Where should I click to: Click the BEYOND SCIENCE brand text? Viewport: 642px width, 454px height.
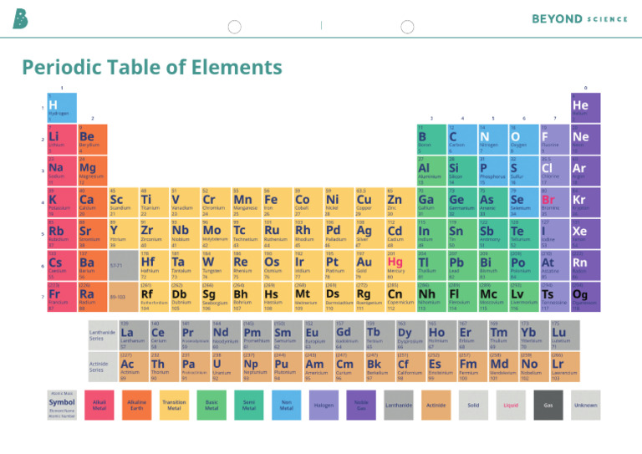(579, 19)
